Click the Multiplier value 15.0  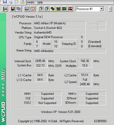coord(85,66)
